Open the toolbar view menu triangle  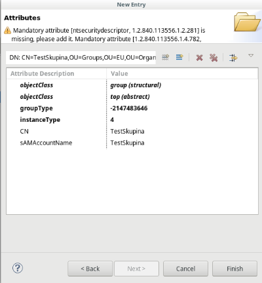251,56
